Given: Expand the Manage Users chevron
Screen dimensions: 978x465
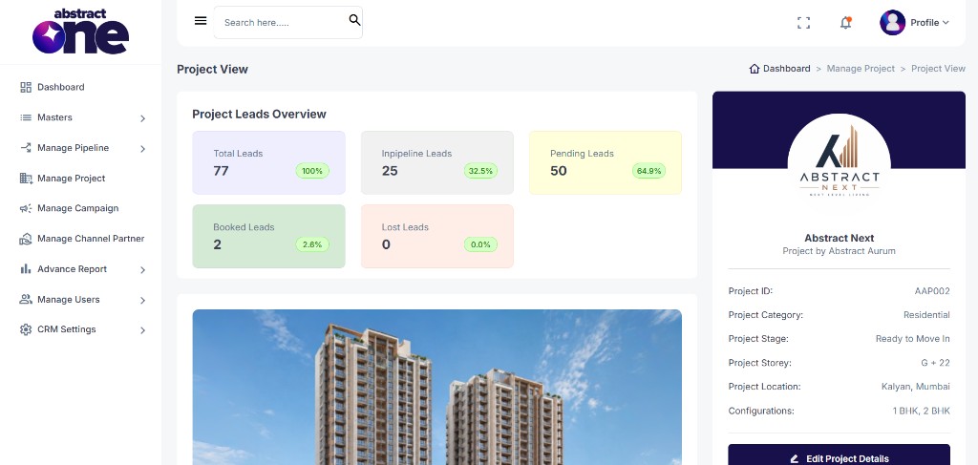Looking at the screenshot, I should [x=143, y=300].
